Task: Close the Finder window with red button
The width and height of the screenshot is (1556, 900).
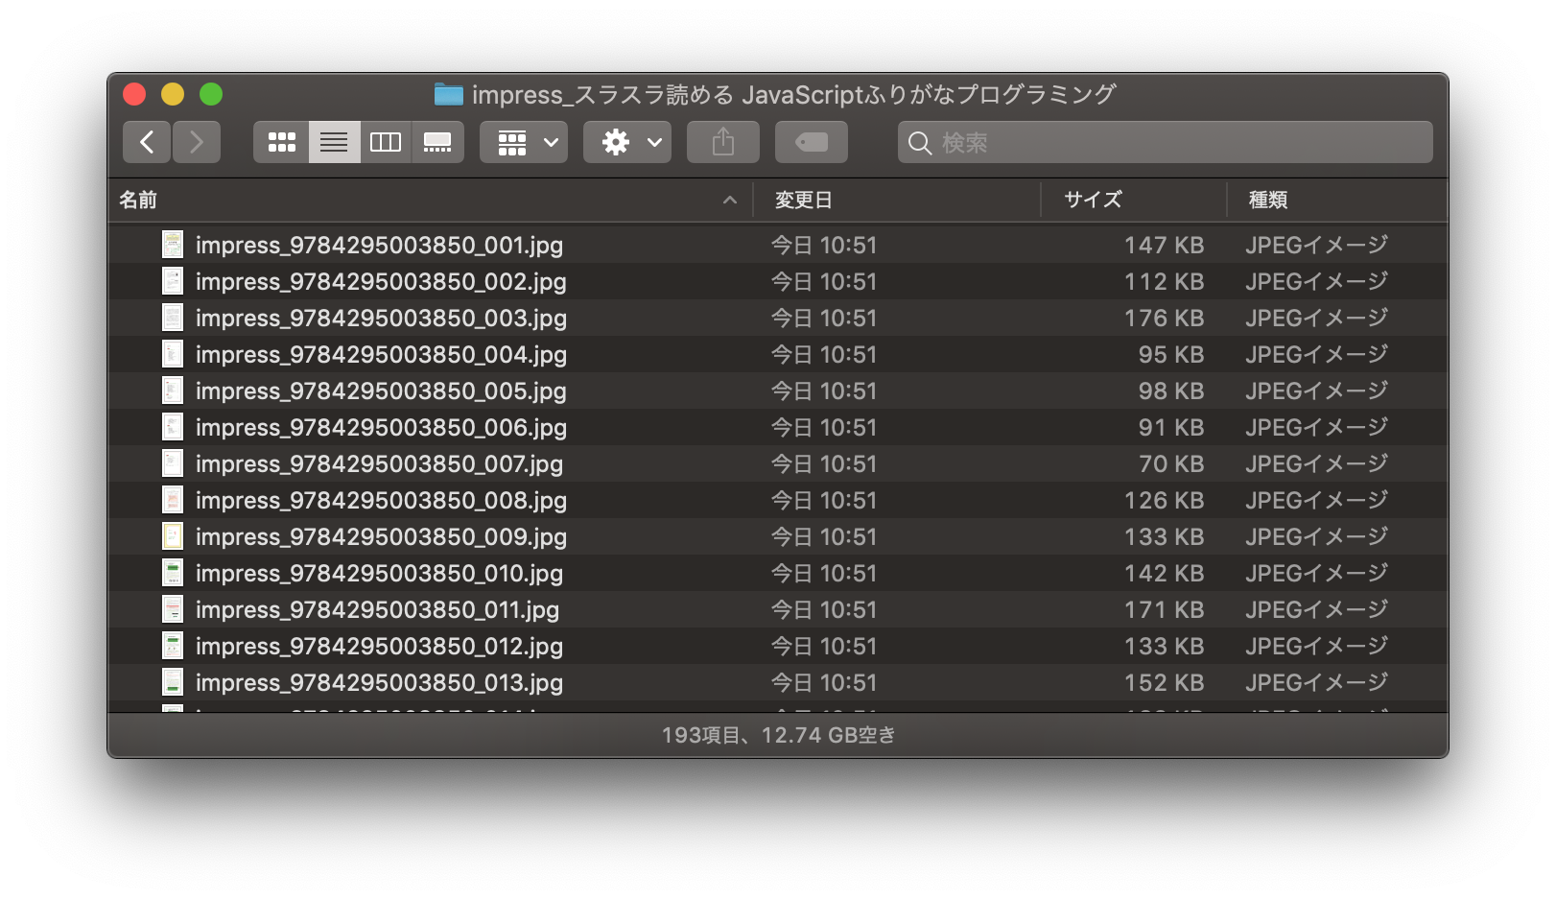Action: (x=134, y=94)
